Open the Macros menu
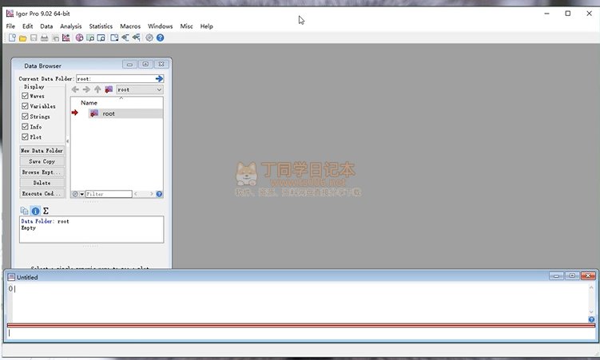600x360 pixels. coord(130,26)
